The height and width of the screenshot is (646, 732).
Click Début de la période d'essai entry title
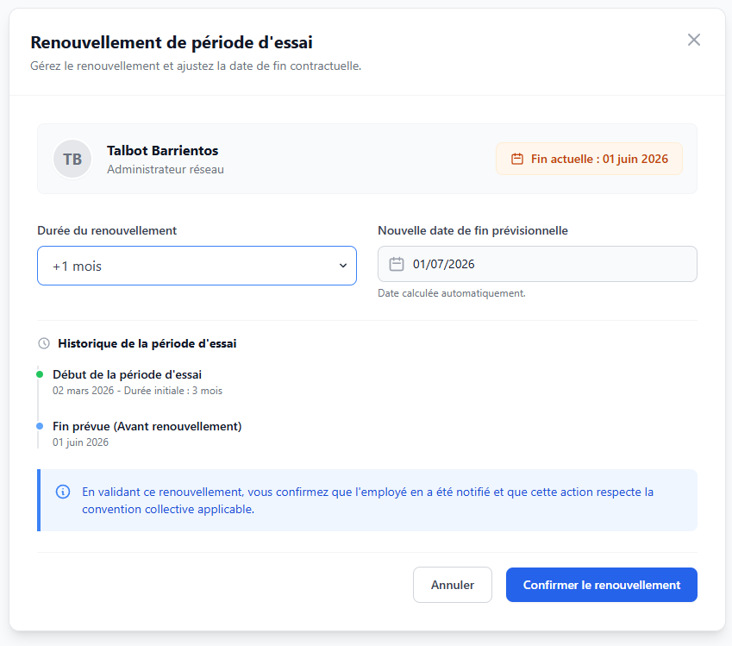click(x=127, y=374)
